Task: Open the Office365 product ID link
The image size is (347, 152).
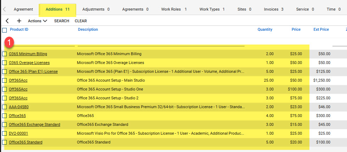Action: [x=17, y=116]
